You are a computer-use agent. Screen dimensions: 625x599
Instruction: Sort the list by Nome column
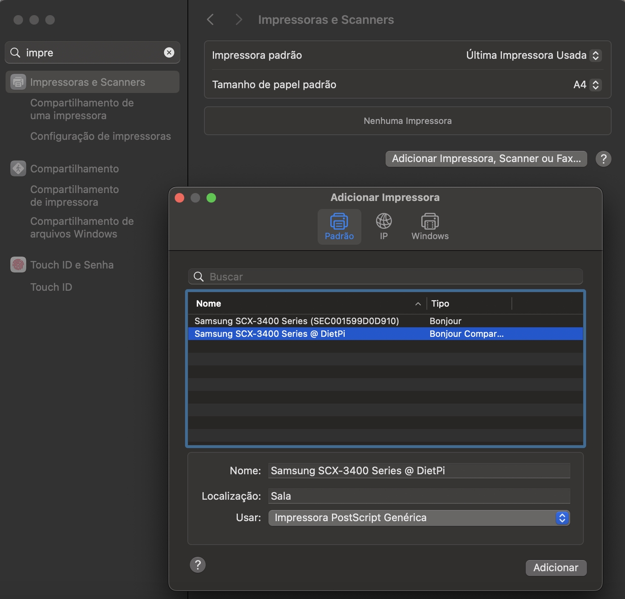306,304
